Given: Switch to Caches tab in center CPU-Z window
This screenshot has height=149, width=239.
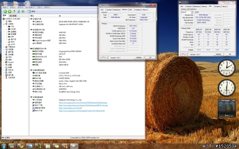Looking at the screenshot, I should pyautogui.click(x=109, y=10).
